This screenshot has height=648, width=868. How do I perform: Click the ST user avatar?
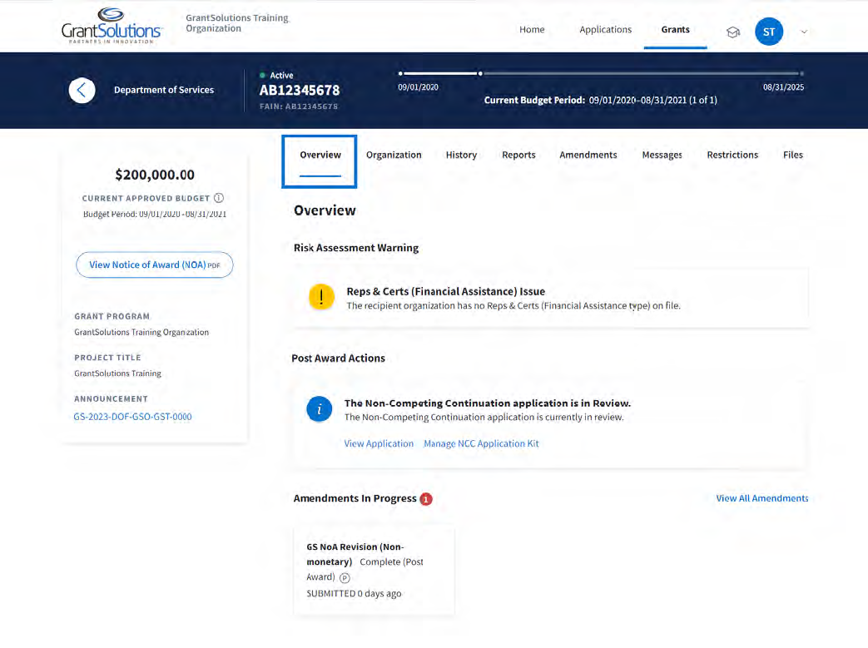(x=768, y=32)
